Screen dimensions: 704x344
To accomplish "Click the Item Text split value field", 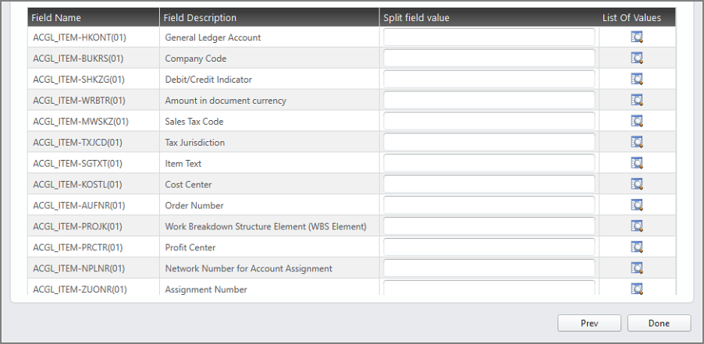I will [489, 163].
